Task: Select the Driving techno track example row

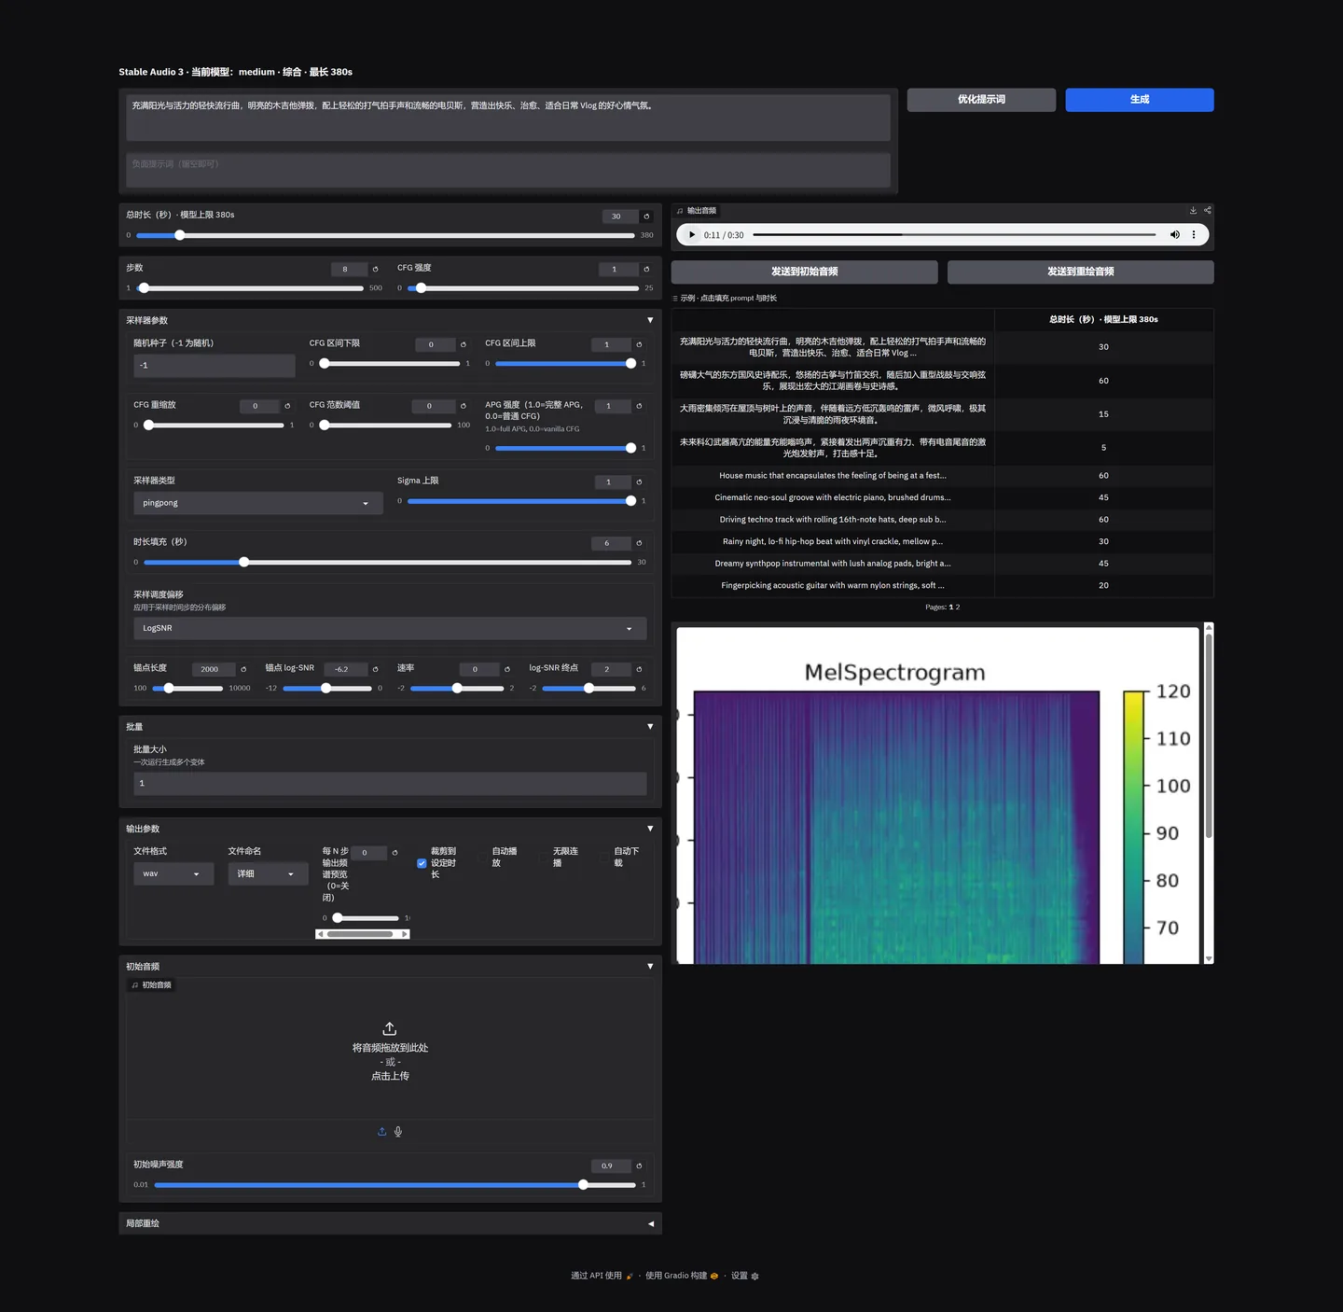Action: click(x=942, y=520)
